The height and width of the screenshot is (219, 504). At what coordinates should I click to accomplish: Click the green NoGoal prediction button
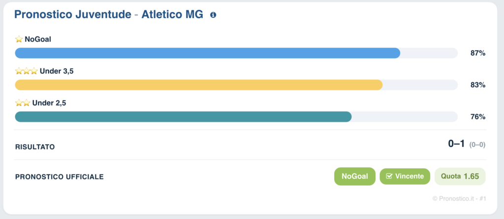pyautogui.click(x=355, y=176)
